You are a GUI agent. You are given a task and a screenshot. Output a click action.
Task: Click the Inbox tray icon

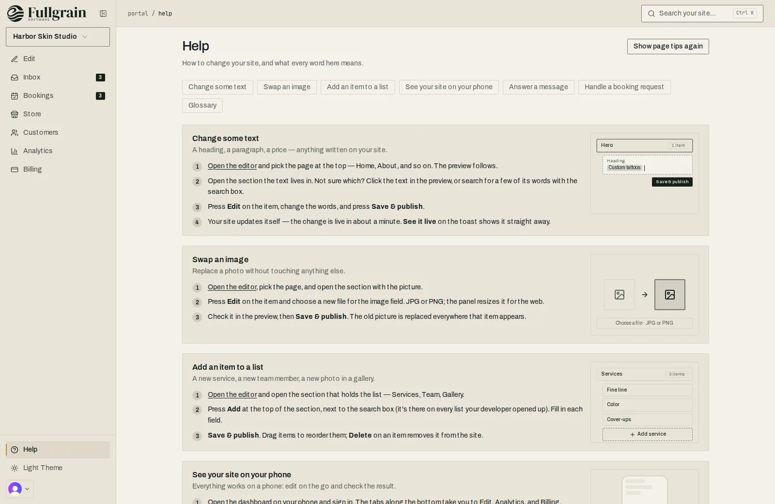(x=15, y=78)
